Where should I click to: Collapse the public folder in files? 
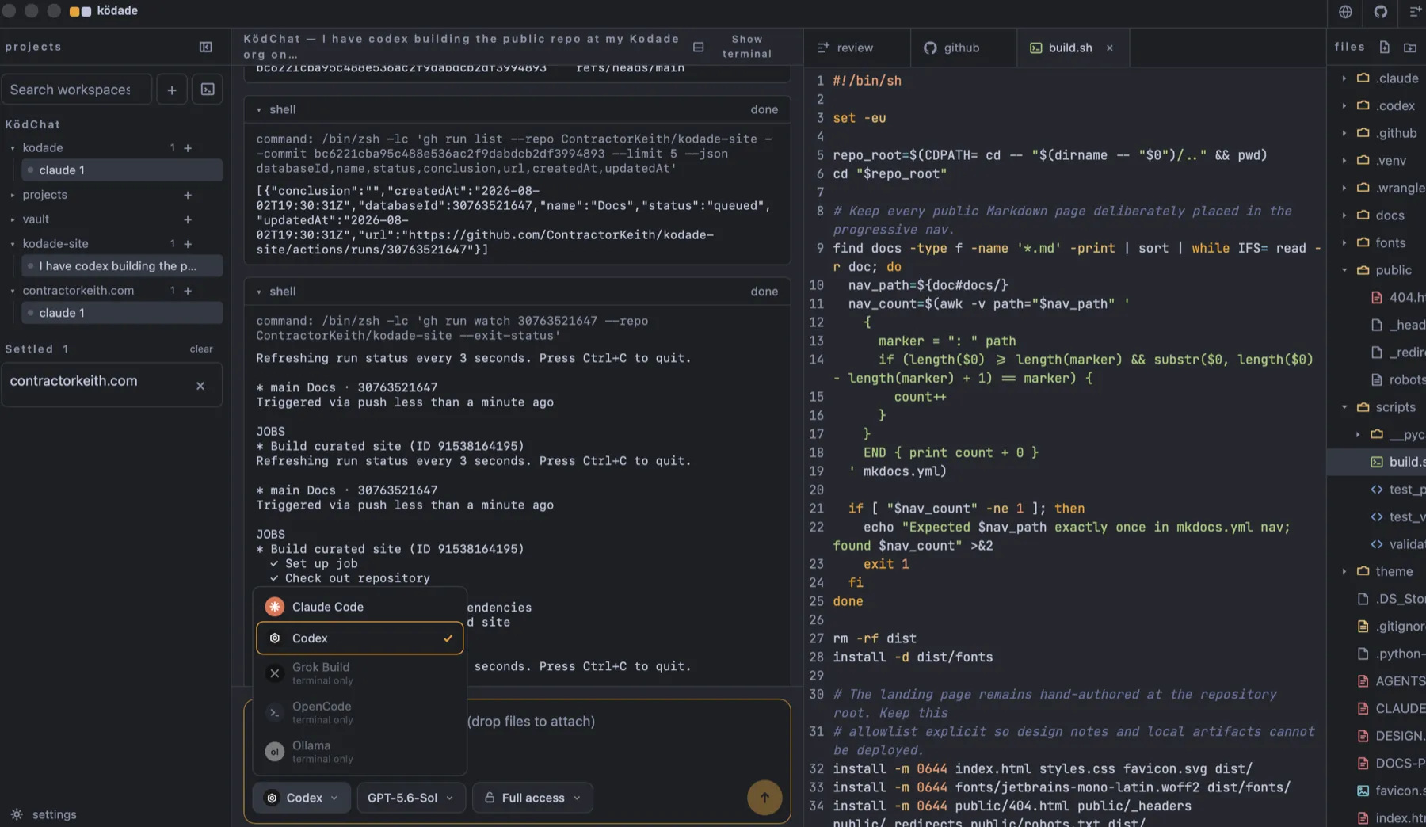[x=1344, y=270]
